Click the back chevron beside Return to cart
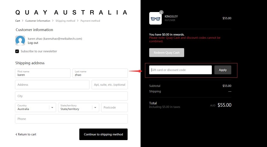 coord(16,134)
